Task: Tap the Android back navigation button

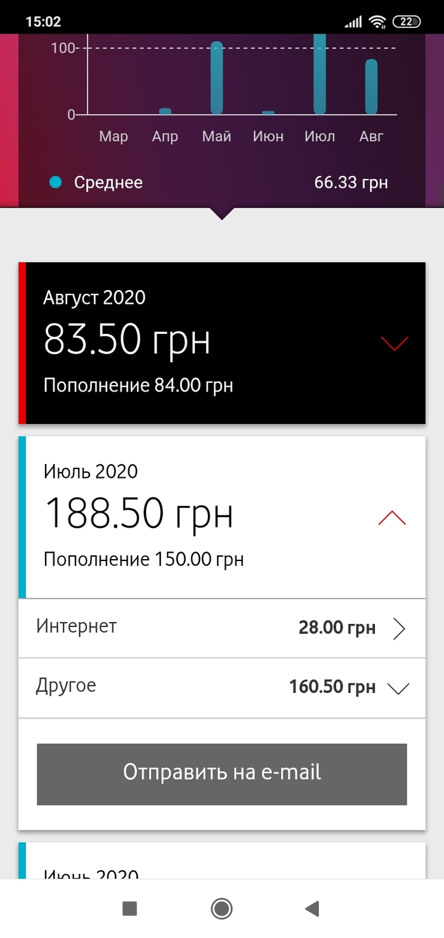Action: coord(312,909)
